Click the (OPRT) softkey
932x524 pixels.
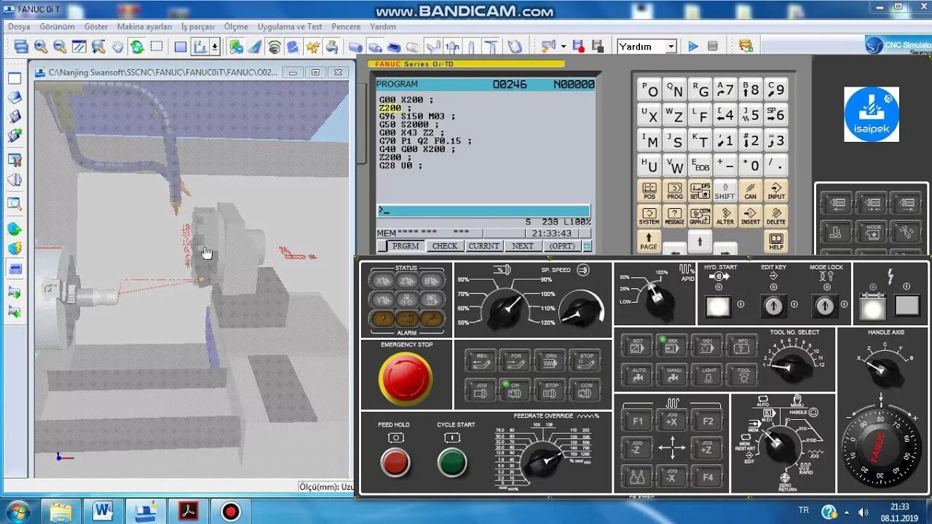(562, 246)
